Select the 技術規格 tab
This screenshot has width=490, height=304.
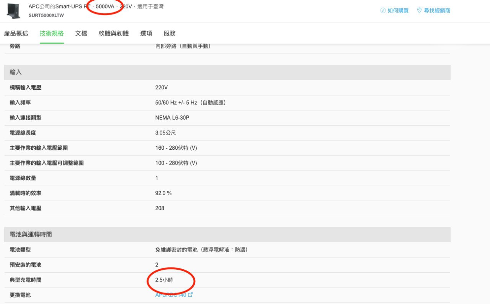[x=52, y=34]
